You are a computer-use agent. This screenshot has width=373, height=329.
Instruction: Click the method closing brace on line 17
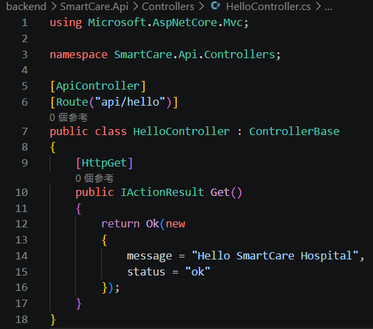click(78, 304)
